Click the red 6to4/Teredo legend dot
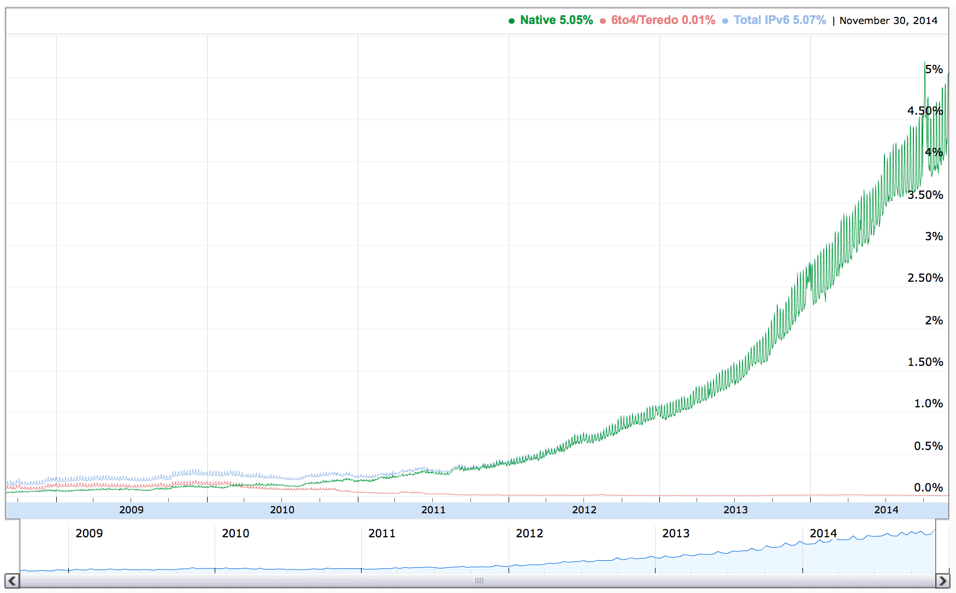The width and height of the screenshot is (956, 593). tap(603, 21)
